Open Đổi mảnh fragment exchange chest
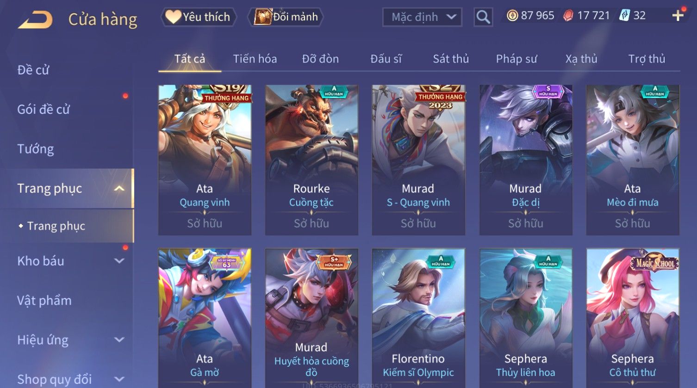The width and height of the screenshot is (697, 388). pos(286,17)
